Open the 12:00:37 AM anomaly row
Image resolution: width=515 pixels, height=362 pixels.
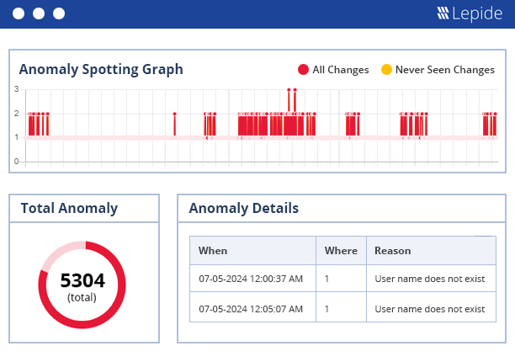(x=342, y=279)
